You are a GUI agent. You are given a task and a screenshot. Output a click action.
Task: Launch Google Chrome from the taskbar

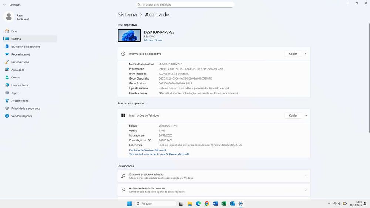coord(207,204)
